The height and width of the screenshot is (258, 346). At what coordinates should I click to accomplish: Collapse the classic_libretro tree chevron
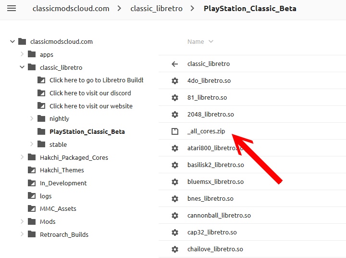[x=22, y=67]
